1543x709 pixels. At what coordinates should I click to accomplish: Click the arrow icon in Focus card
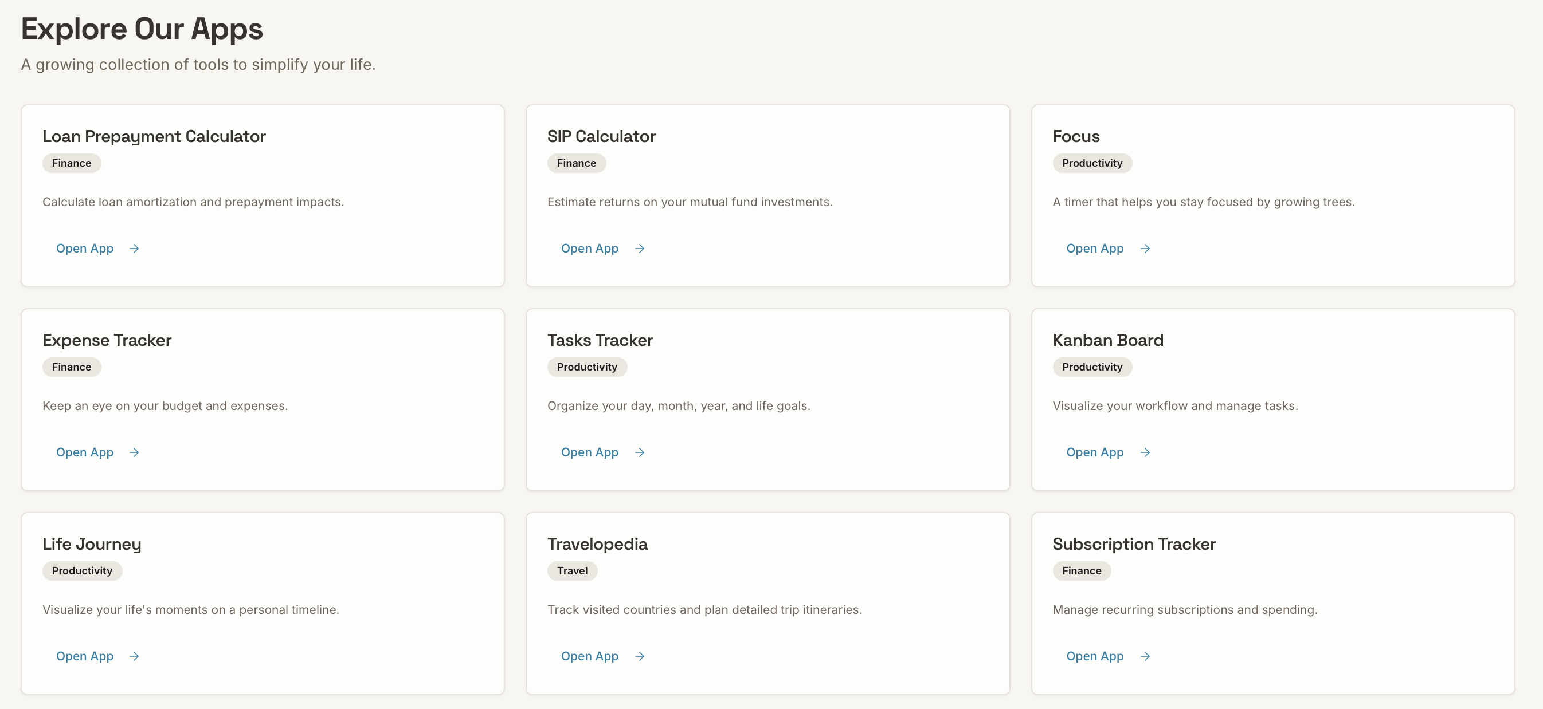click(x=1145, y=249)
